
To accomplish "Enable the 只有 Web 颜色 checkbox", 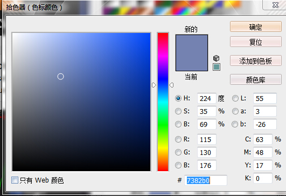I will 15,180.
